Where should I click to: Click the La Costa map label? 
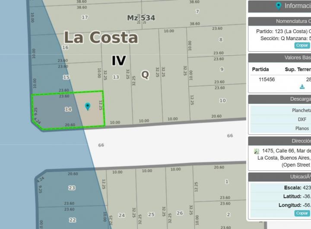[x=101, y=37]
